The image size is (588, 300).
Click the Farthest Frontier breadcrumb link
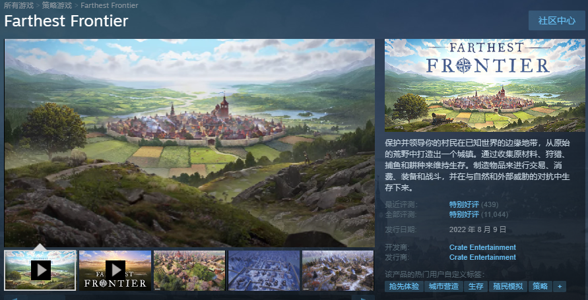point(109,5)
